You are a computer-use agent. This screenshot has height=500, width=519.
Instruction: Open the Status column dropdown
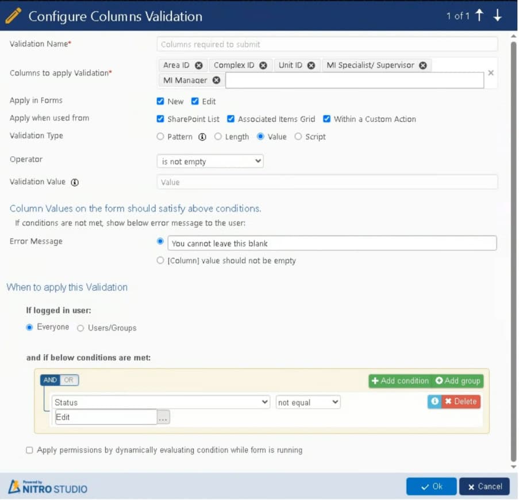161,402
